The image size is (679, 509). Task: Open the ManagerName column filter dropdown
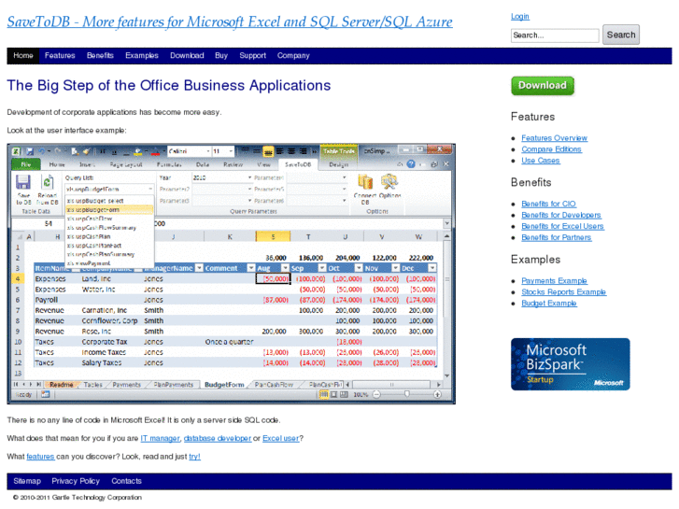pyautogui.click(x=199, y=268)
